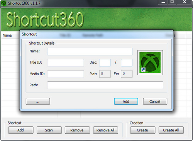
Task: Confirm with the dialog's Add button
Action: pos(126,101)
